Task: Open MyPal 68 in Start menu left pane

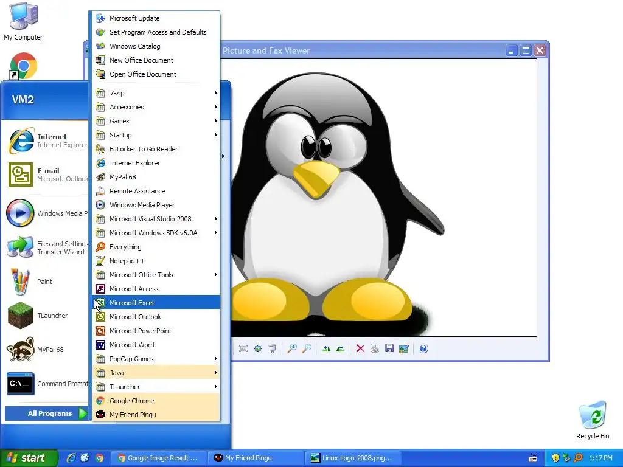Action: (46, 350)
